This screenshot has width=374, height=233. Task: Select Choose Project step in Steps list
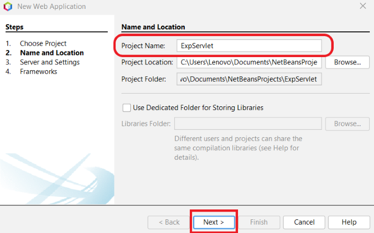pos(43,43)
